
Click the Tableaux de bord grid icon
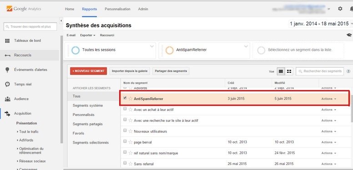pyautogui.click(x=7, y=41)
